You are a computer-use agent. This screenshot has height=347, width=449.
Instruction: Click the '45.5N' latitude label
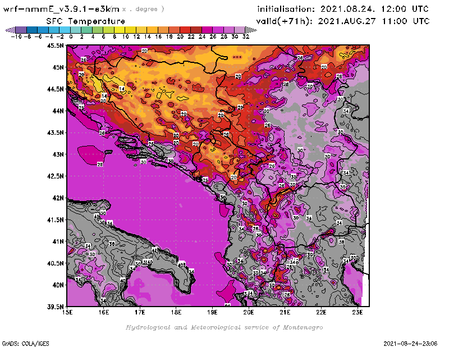point(55,45)
